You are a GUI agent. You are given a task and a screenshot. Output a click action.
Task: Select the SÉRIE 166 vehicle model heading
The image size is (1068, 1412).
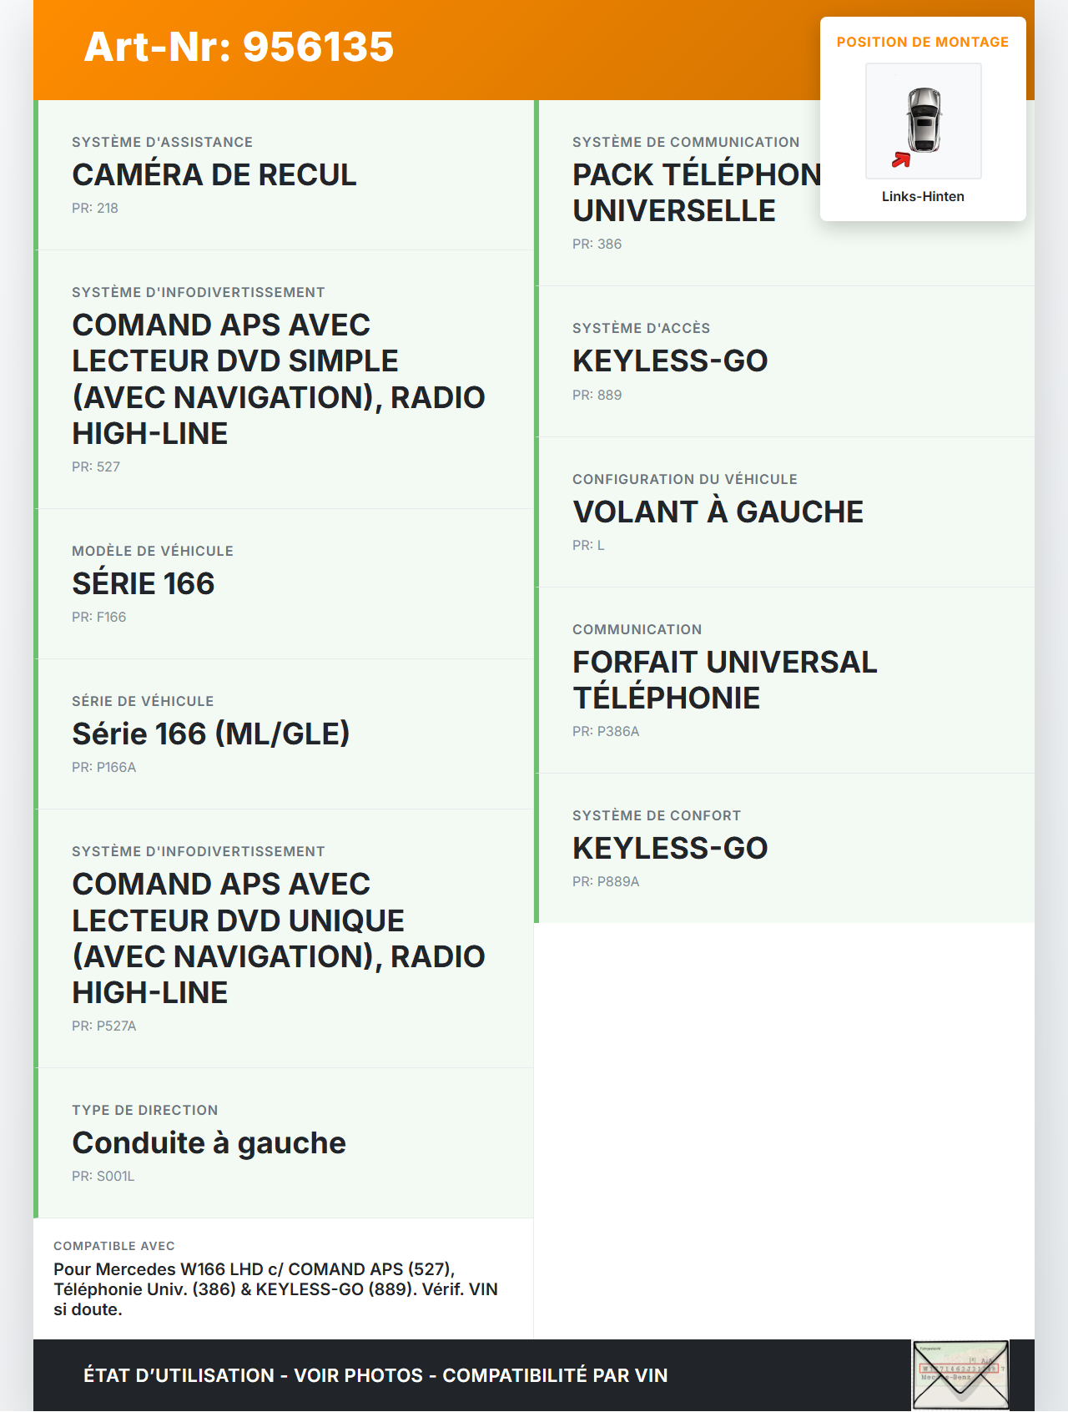[x=144, y=583]
